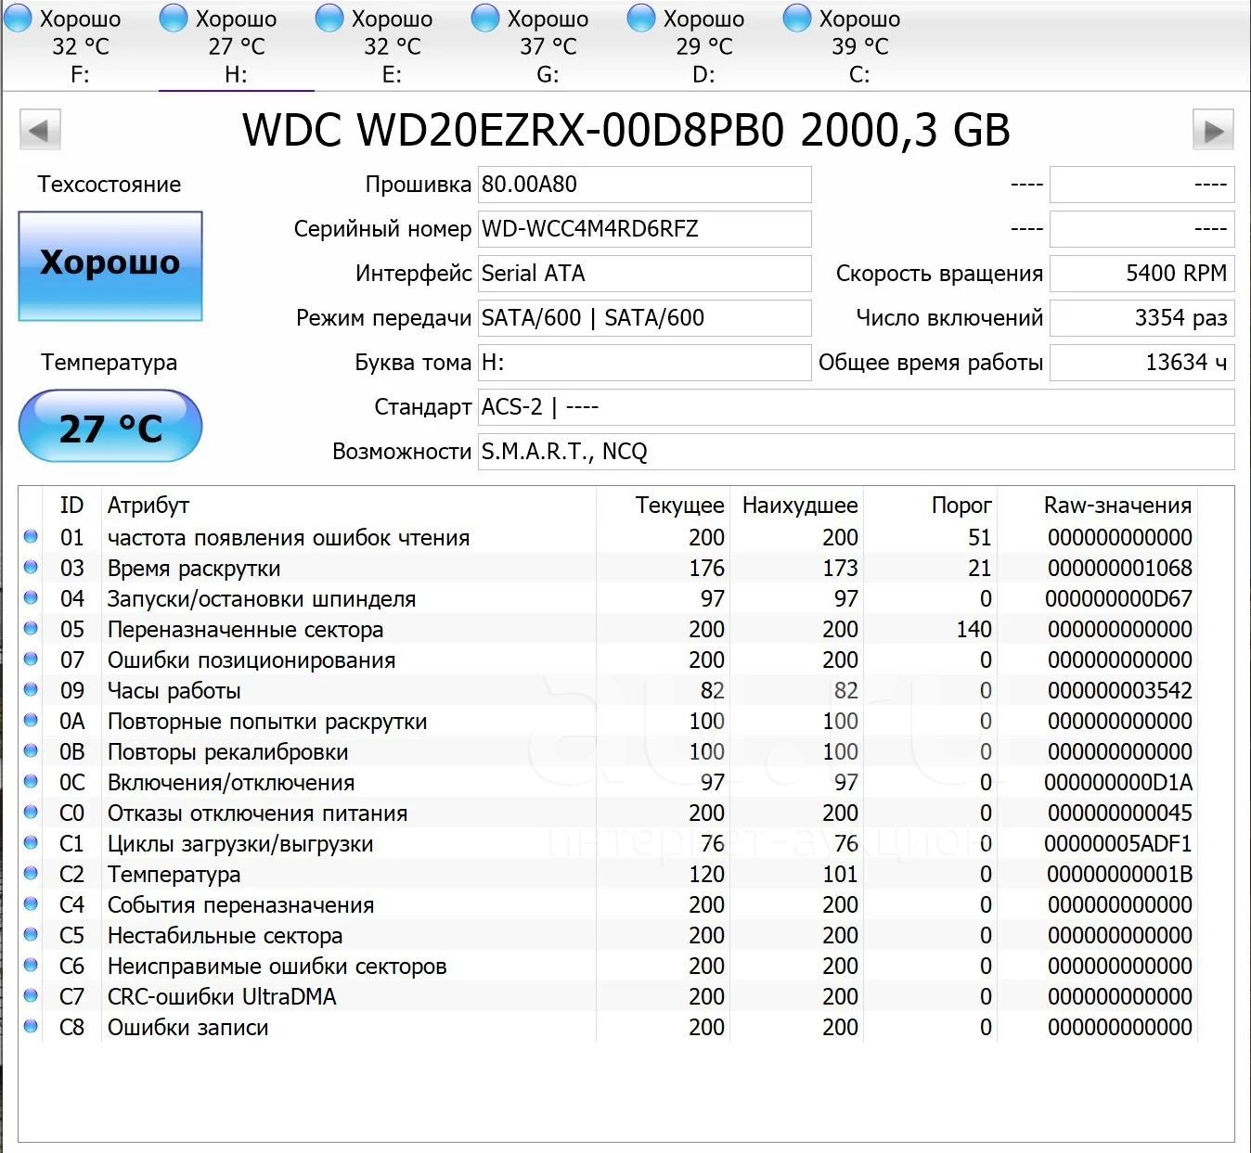The width and height of the screenshot is (1251, 1153).
Task: Click the status dot for Нестабильные сектора
Action: tap(31, 934)
